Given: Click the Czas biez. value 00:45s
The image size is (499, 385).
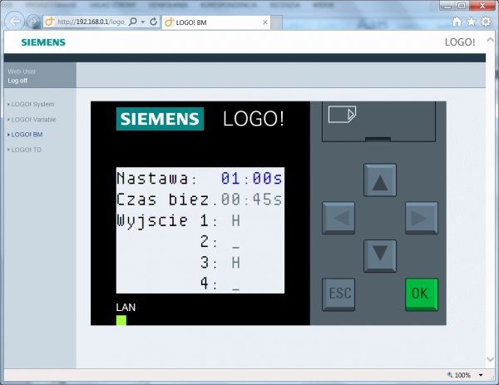Looking at the screenshot, I should click(x=251, y=200).
